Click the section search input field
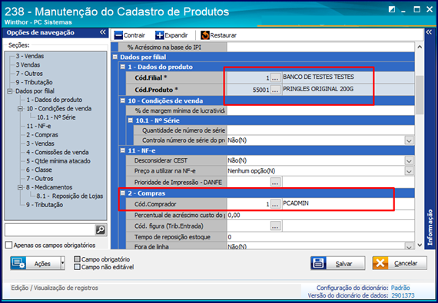The image size is (438, 303). (x=50, y=230)
